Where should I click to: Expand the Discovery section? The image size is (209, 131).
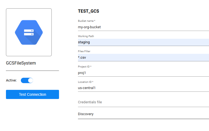(143, 114)
